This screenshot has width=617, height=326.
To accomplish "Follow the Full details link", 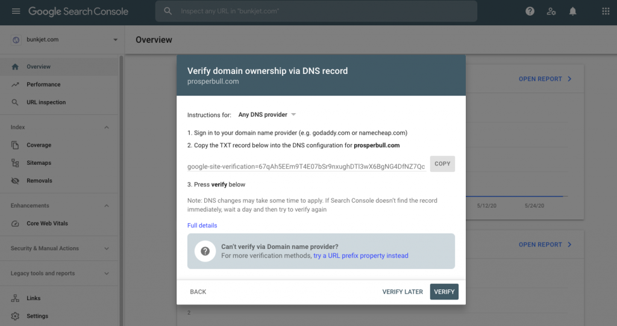I will point(202,226).
